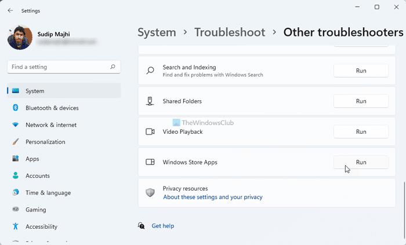Screen dimensions: 406x245
Task: Go to System in the breadcrumb
Action: tap(157, 32)
